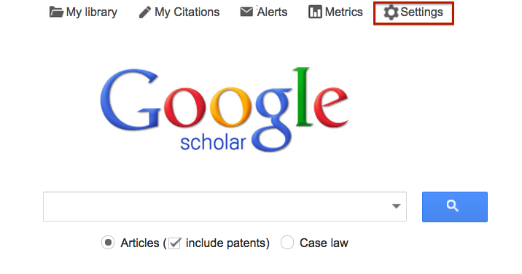Click the Metrics chart icon

(x=315, y=12)
